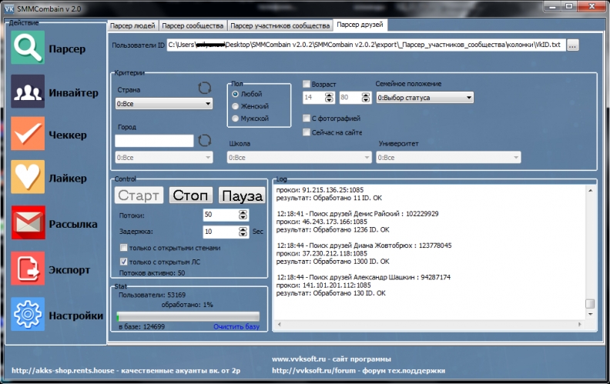Open the Экспорт export icon

28,269
